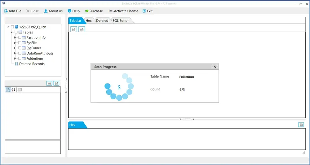Open the About Us dialog
The image size is (310, 165).
53,11
